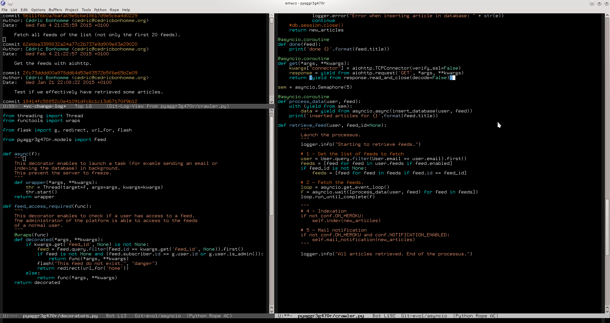Click 'sem = asyncio.Semaphore(5)' line

tap(315, 87)
